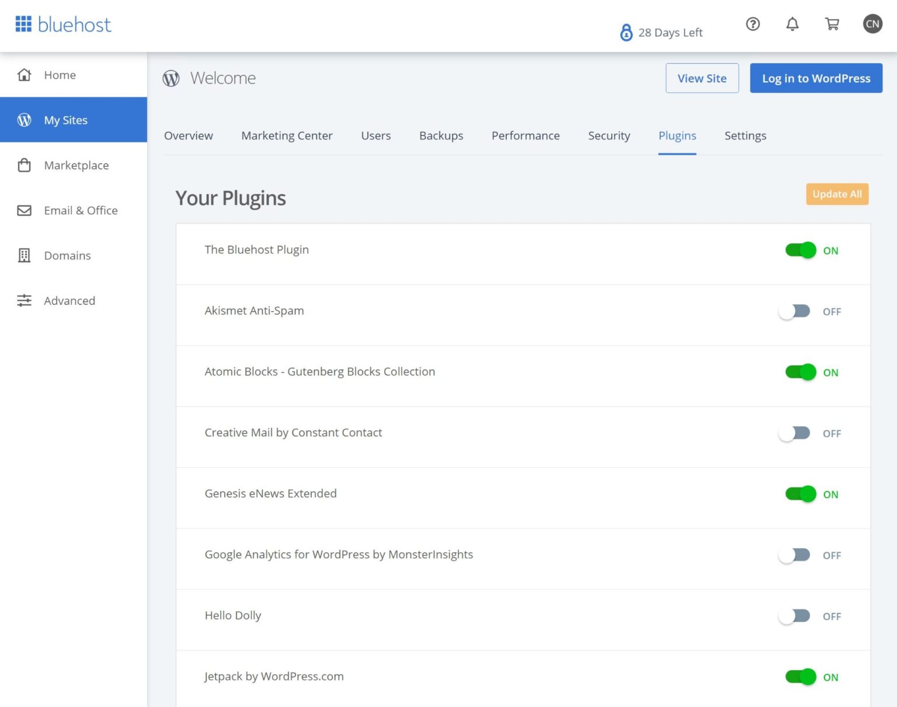Image resolution: width=897 pixels, height=707 pixels.
Task: Turn off Atomic Blocks plugin toggle
Action: [x=800, y=372]
